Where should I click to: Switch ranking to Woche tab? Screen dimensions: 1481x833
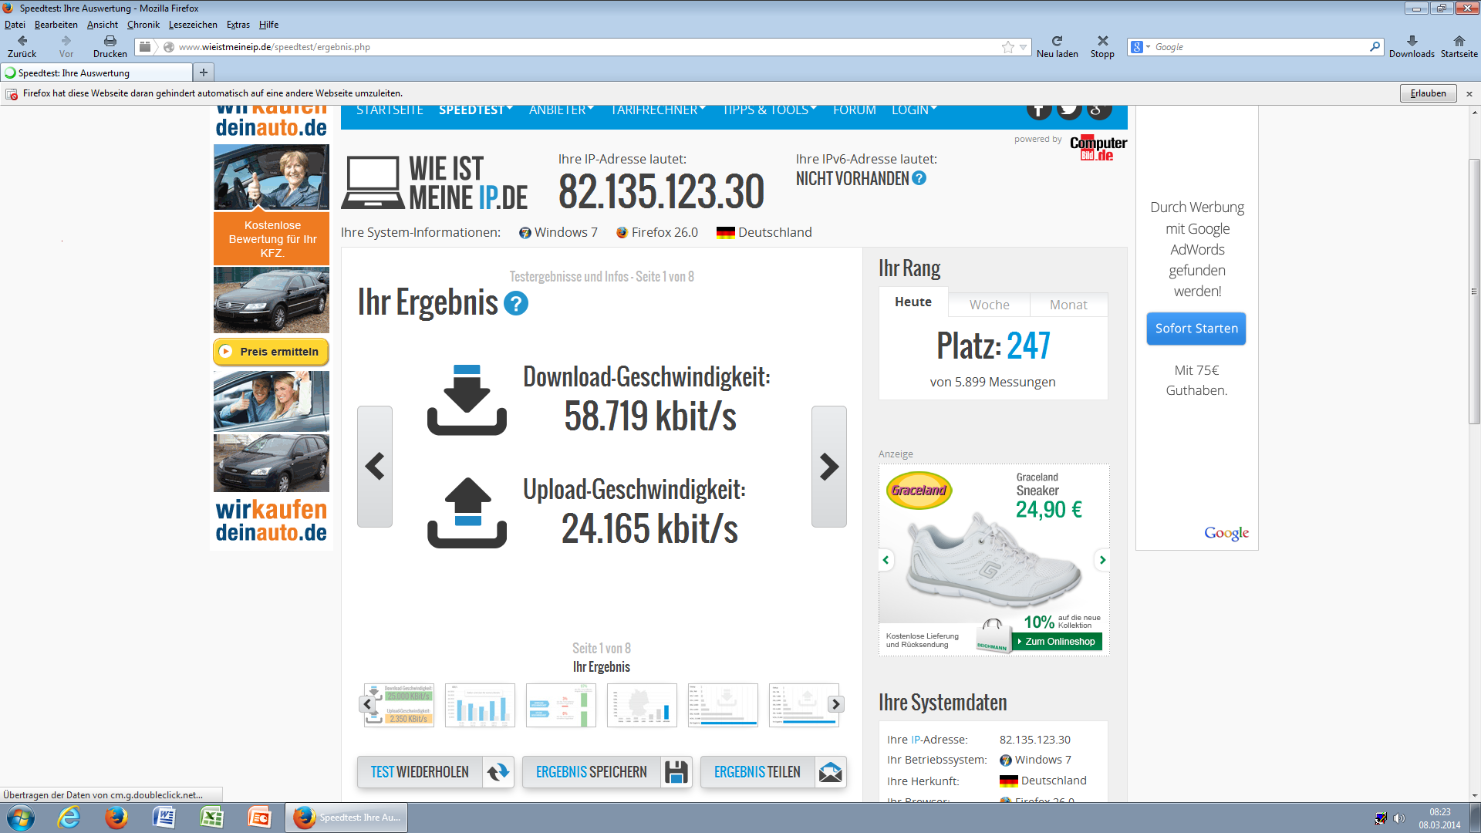point(990,305)
